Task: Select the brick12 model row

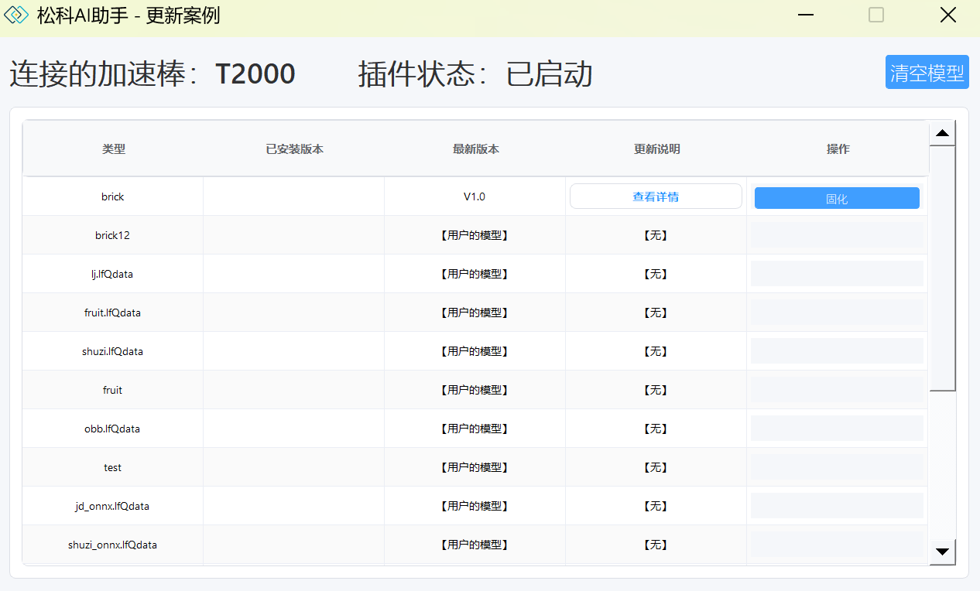Action: tap(113, 235)
